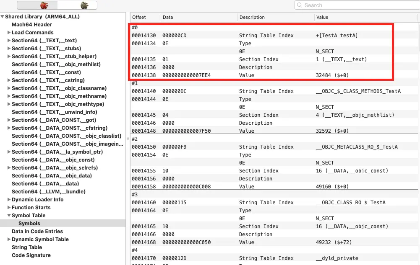Open Data in Code Entries
The width and height of the screenshot is (420, 265).
tap(37, 232)
